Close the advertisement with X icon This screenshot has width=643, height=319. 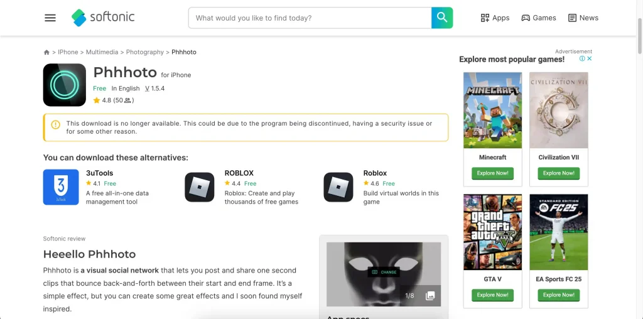coord(590,58)
